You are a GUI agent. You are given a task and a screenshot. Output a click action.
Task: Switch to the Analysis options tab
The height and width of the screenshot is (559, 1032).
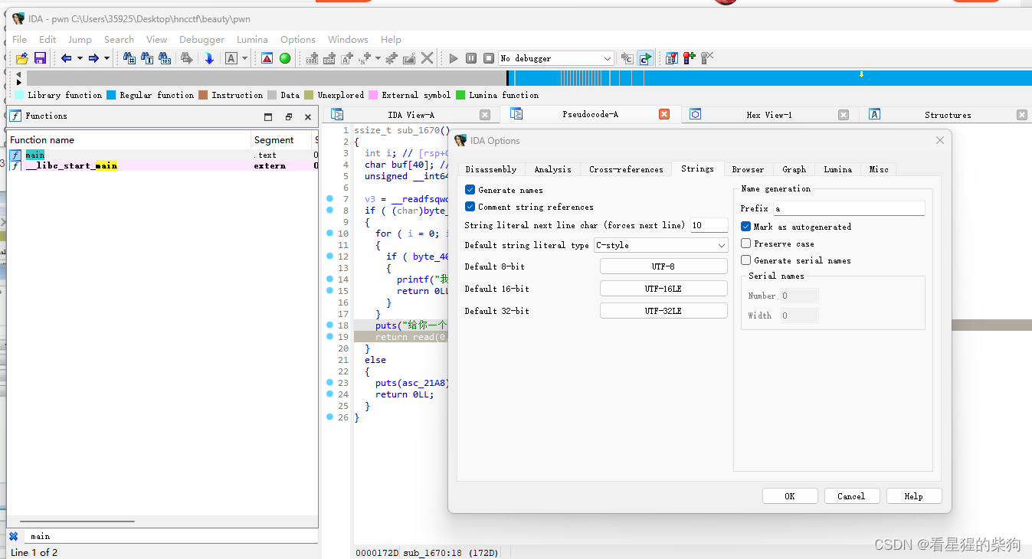point(552,169)
